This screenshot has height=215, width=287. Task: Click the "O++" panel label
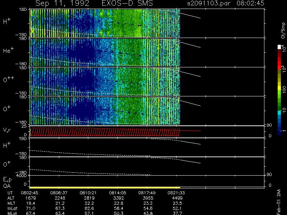click(9, 79)
